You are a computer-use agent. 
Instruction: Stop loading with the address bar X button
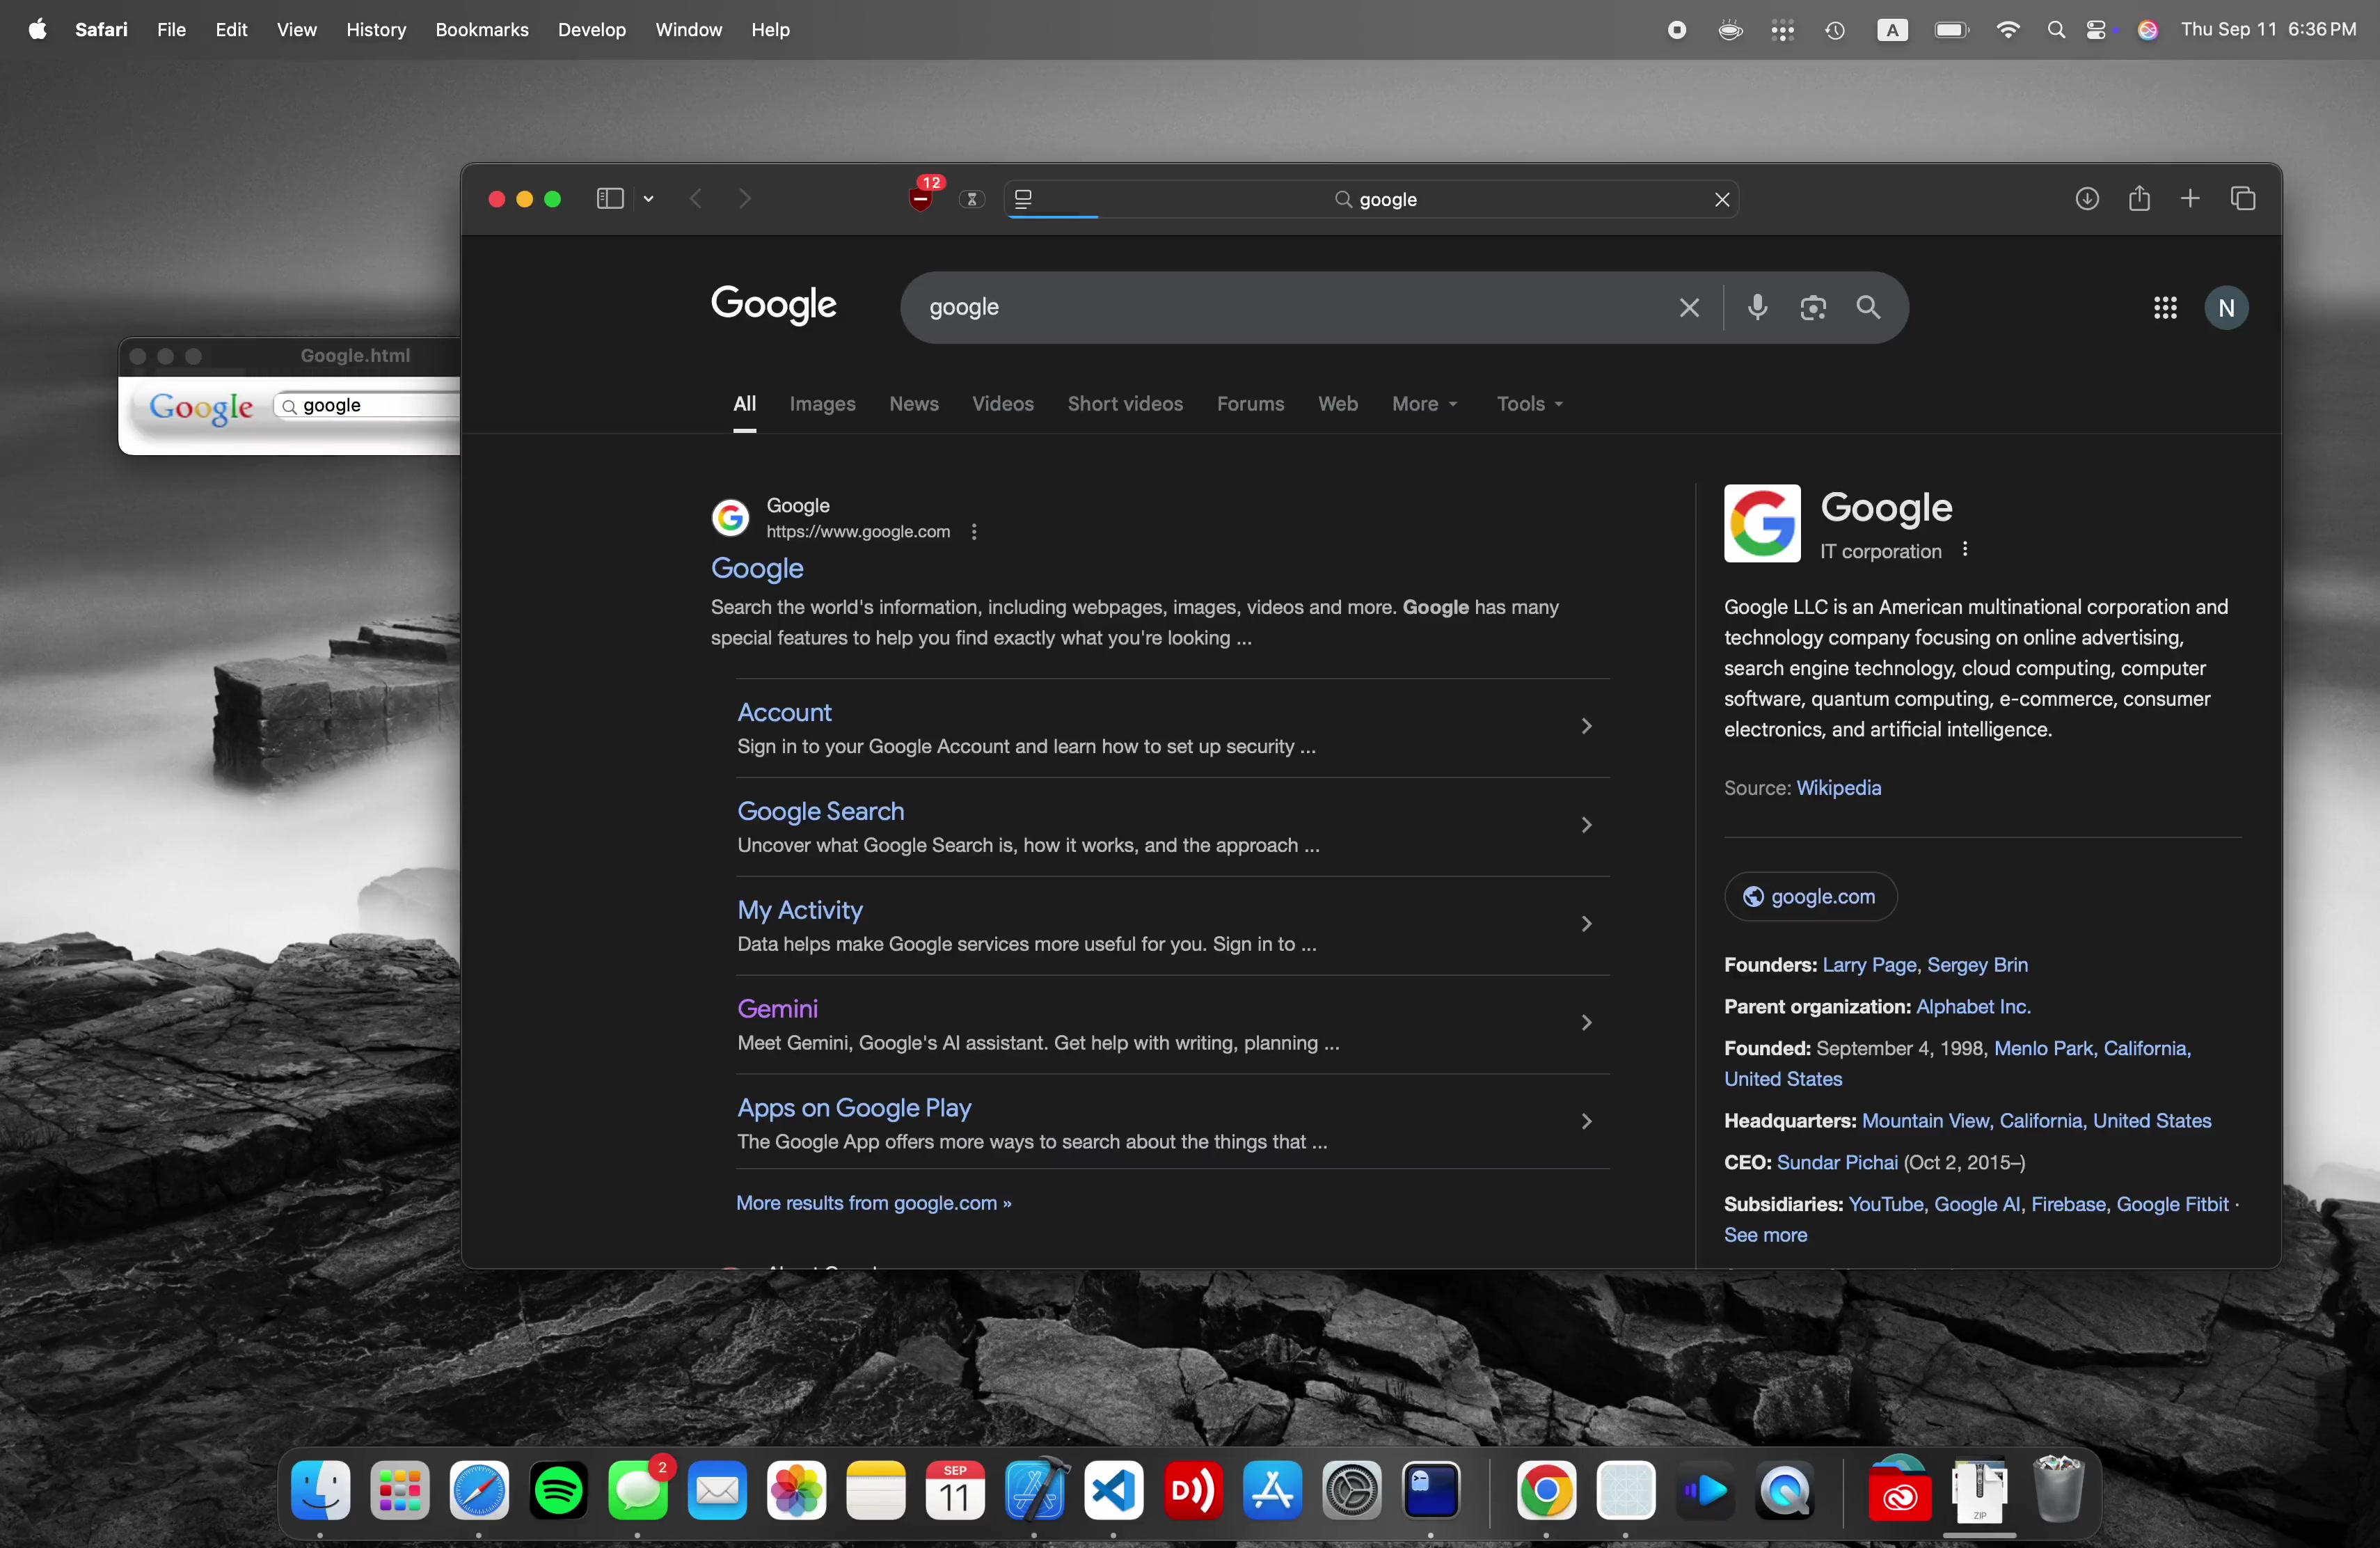pos(1722,199)
